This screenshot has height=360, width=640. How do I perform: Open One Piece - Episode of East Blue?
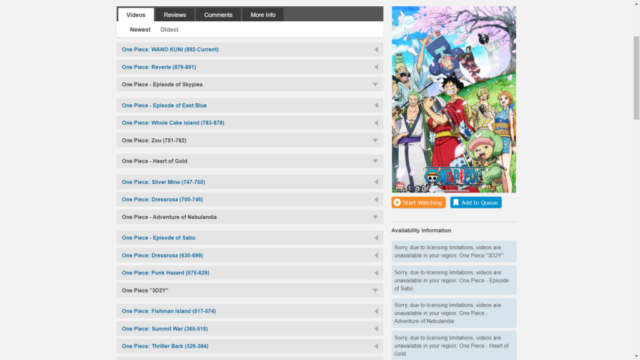pyautogui.click(x=164, y=105)
